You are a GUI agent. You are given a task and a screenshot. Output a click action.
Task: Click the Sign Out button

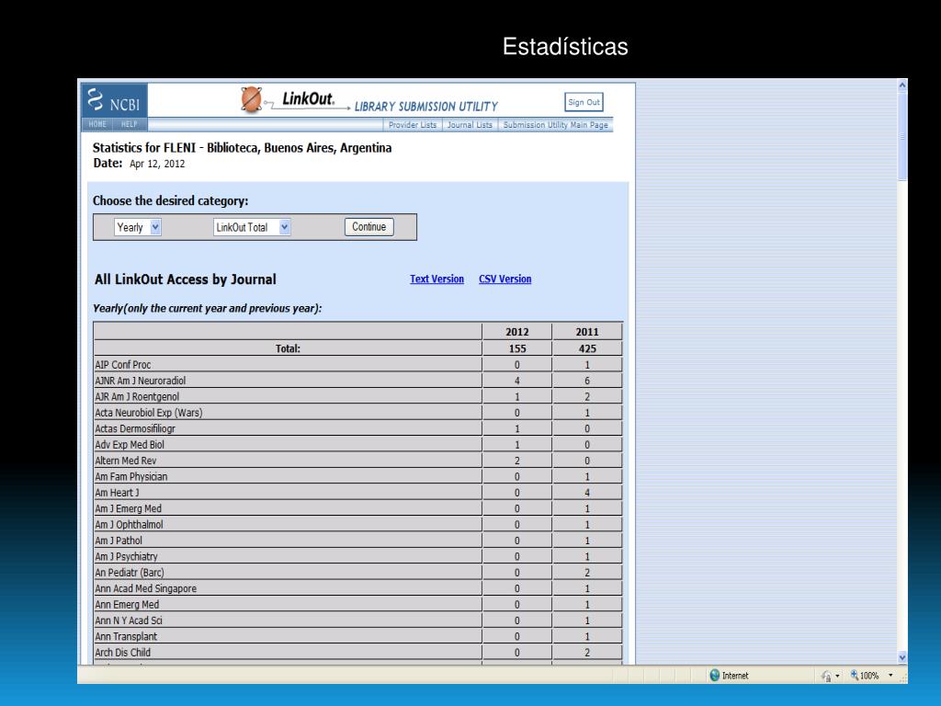point(584,102)
